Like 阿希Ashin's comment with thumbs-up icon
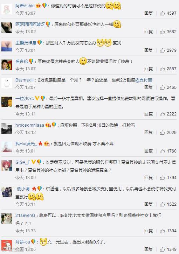 (x=162, y=13)
